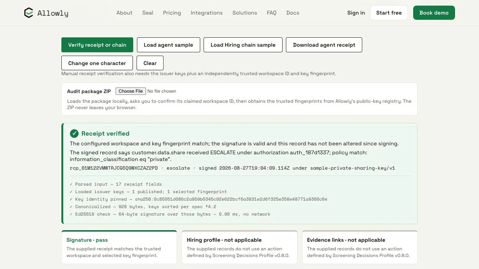Go to the Pricing page
Screen dimensions: 479x269
tap(172, 13)
